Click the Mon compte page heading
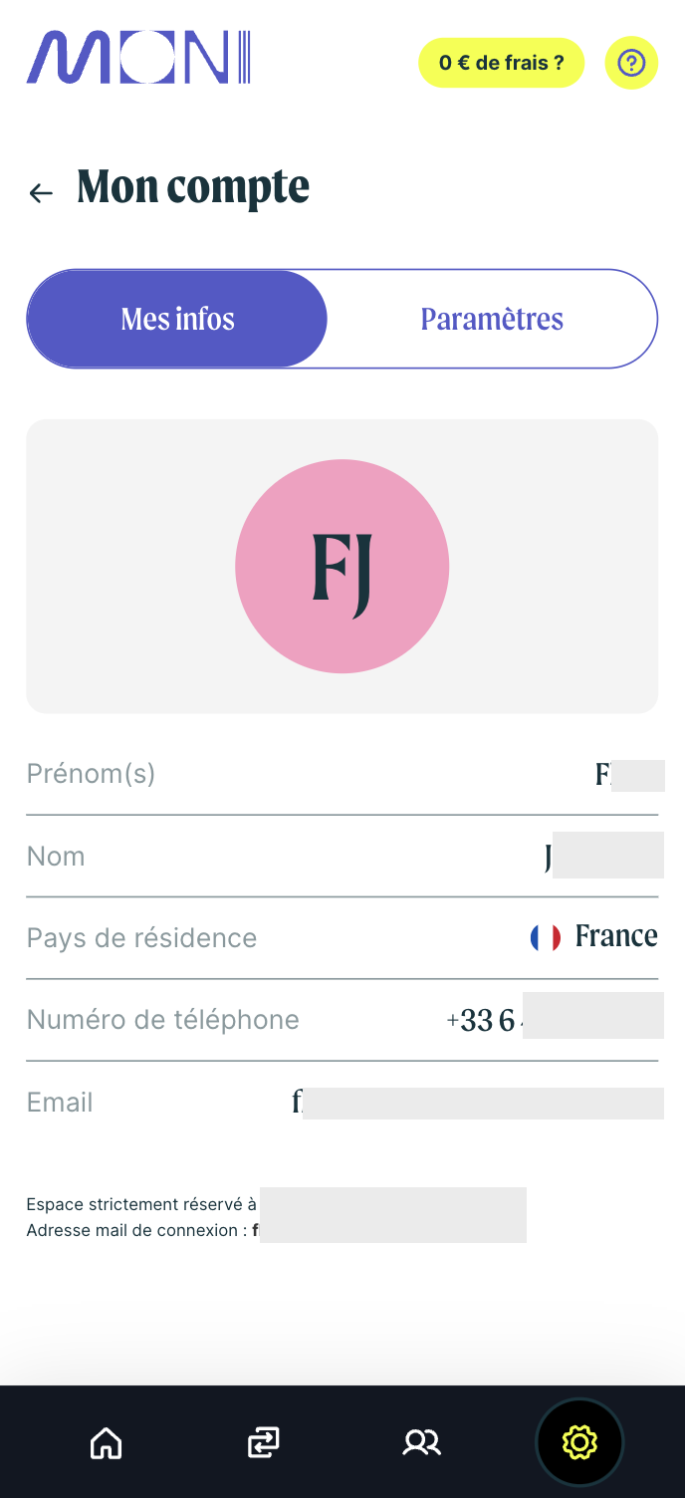 [193, 187]
